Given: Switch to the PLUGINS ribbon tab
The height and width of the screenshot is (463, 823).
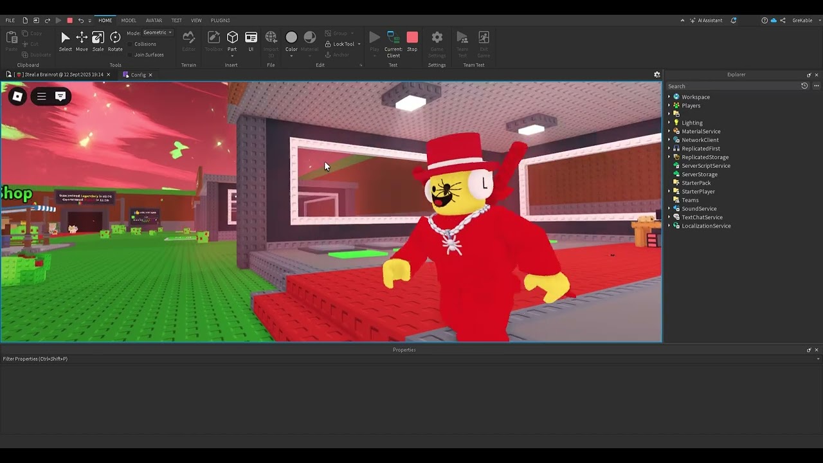Looking at the screenshot, I should pos(220,20).
